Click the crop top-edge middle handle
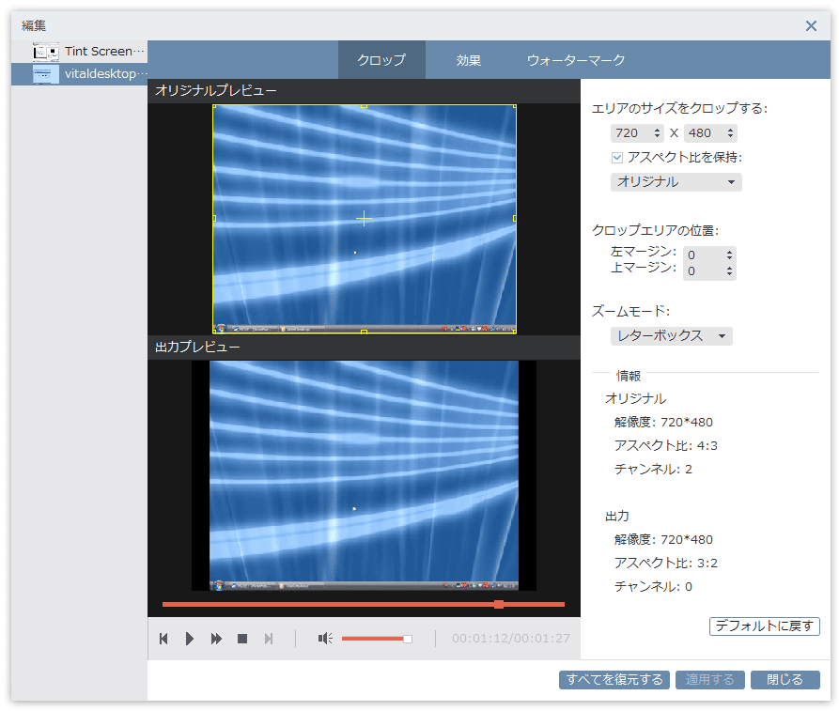Screen dimensions: 839x711 click(364, 106)
